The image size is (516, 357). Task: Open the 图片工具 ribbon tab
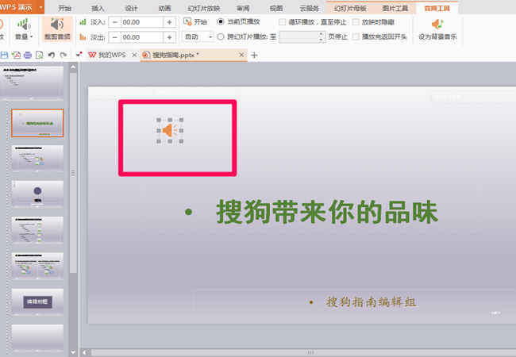(395, 8)
